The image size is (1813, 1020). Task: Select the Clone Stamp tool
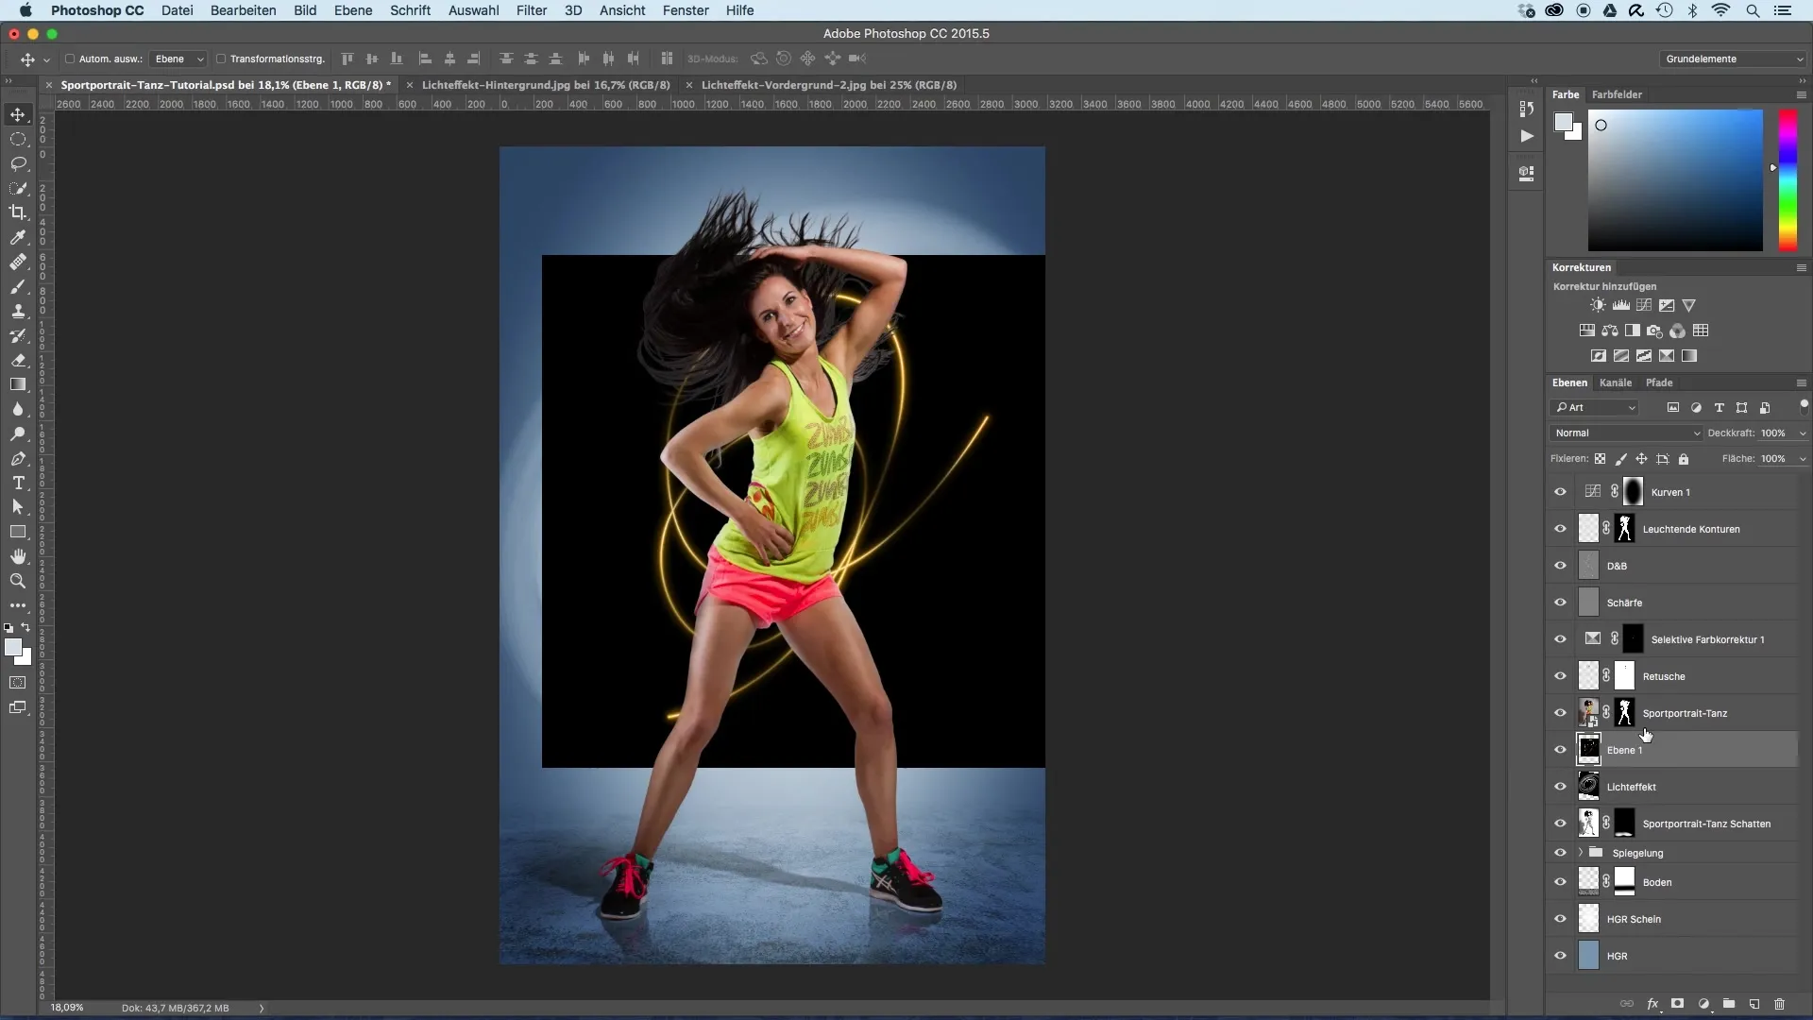tap(18, 311)
